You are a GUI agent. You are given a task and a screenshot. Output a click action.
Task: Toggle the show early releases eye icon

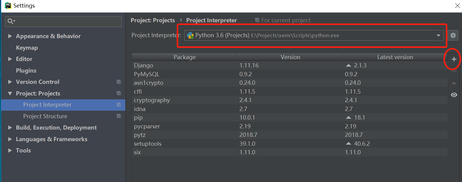click(454, 95)
